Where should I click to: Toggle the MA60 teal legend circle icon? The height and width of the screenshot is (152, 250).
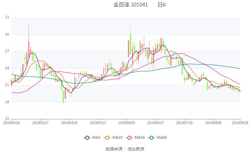pos(151,138)
